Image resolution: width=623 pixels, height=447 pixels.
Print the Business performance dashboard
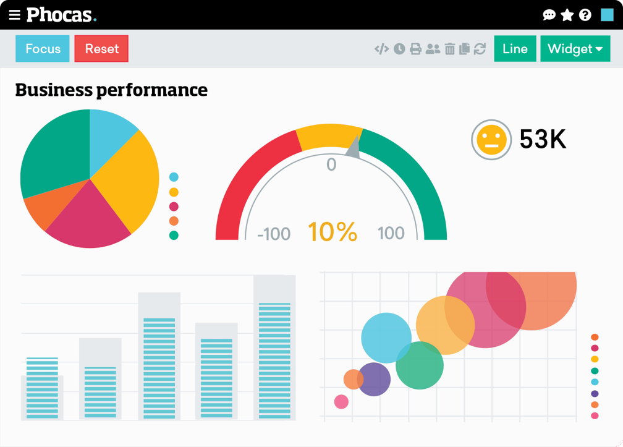(415, 48)
